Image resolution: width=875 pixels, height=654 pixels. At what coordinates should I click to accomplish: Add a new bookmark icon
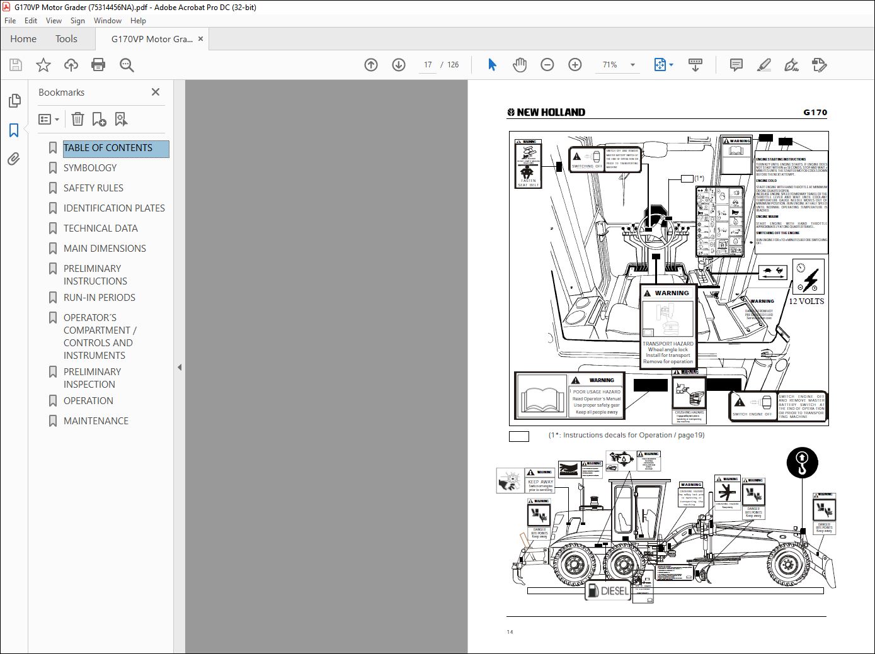click(99, 119)
